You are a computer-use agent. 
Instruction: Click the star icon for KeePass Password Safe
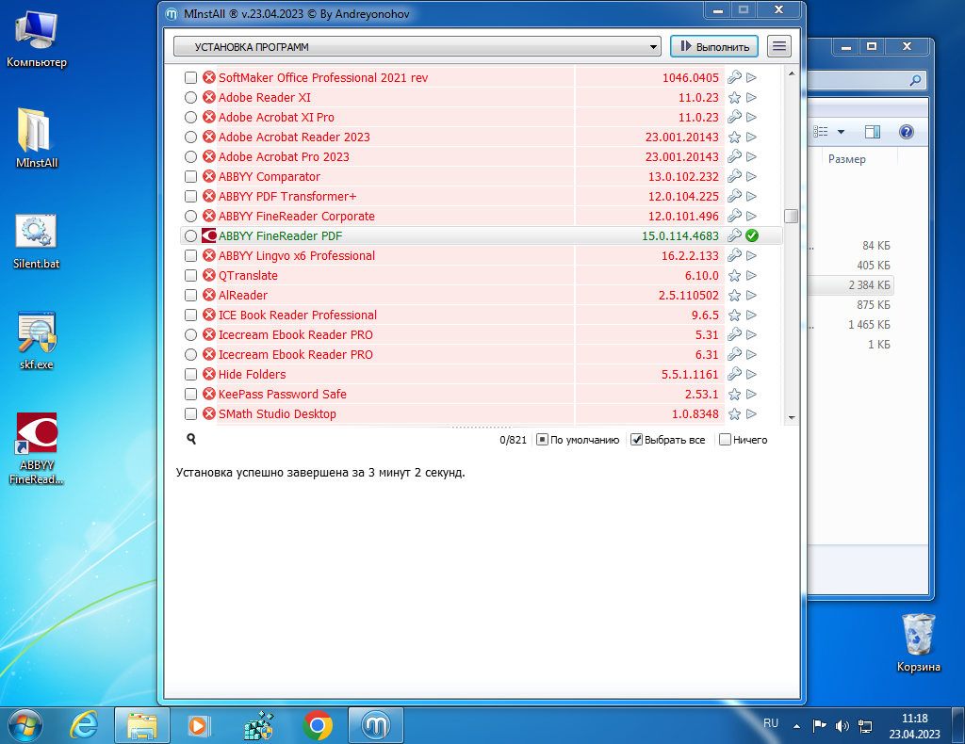point(734,395)
